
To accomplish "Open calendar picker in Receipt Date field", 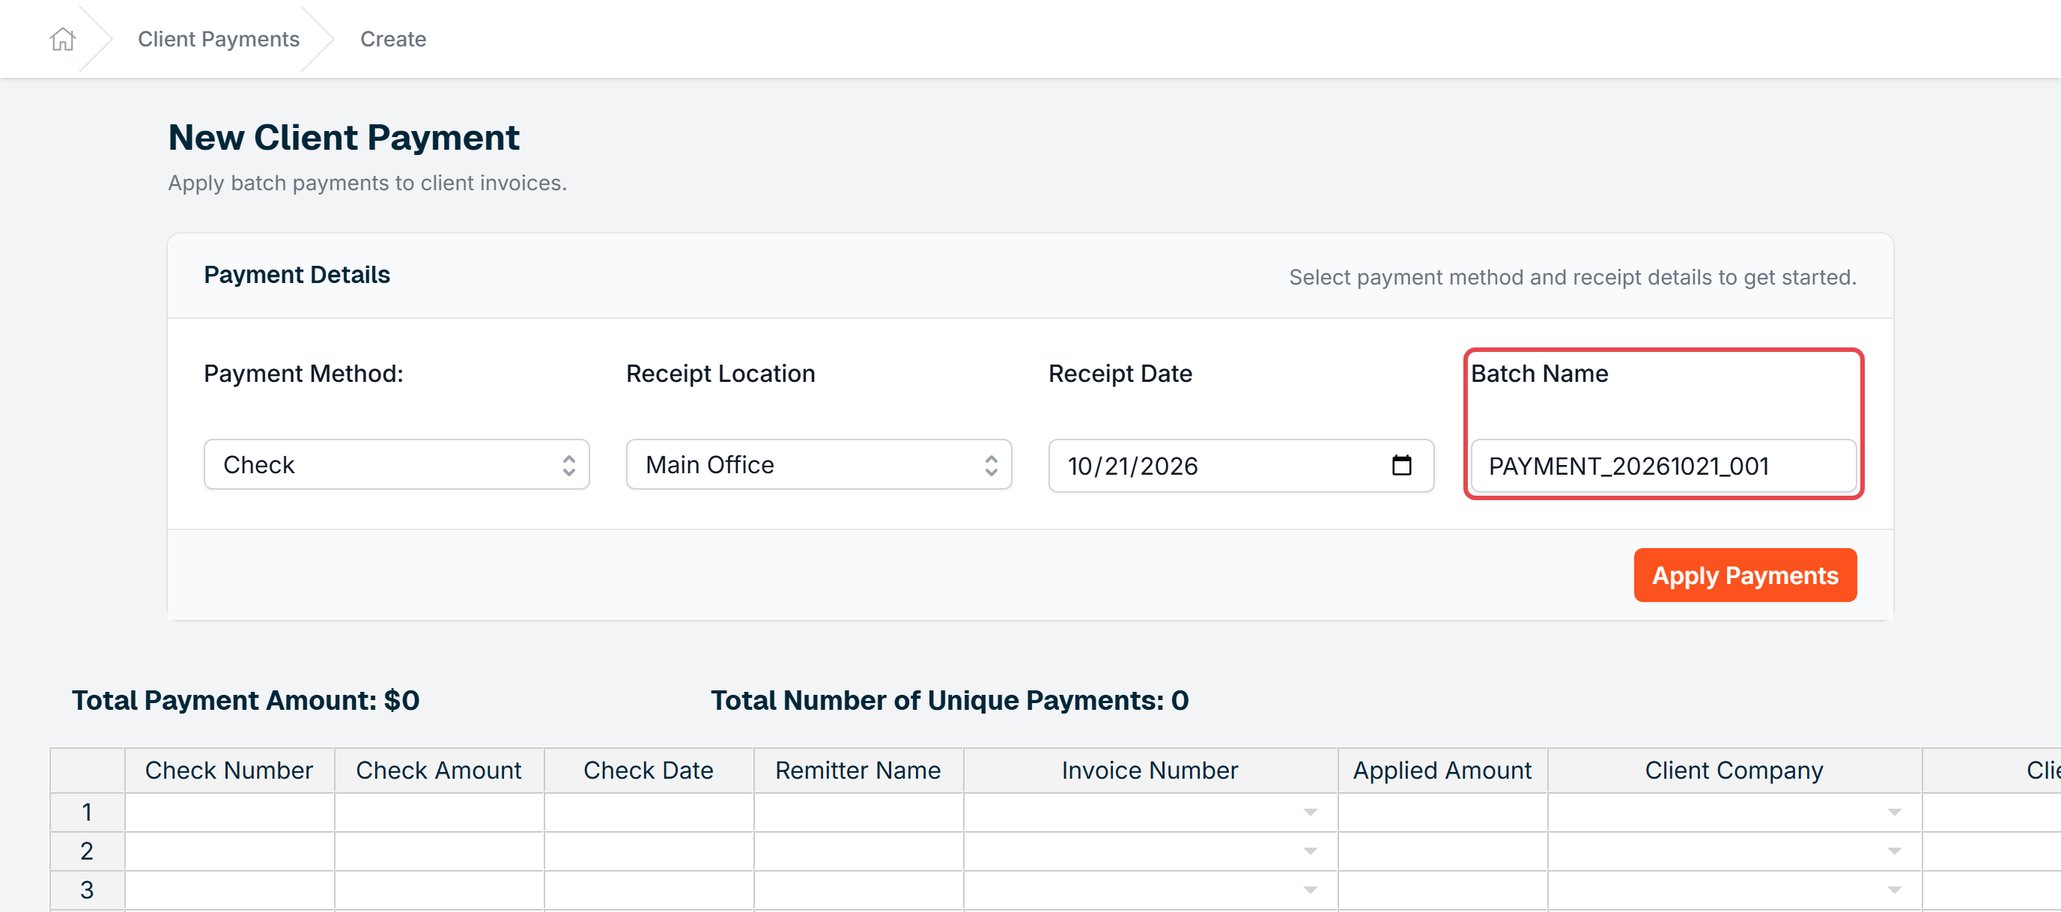I will [1401, 465].
